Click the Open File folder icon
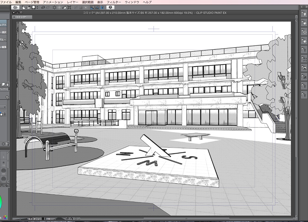Viewport: 308px width, 222px height. 28,8
